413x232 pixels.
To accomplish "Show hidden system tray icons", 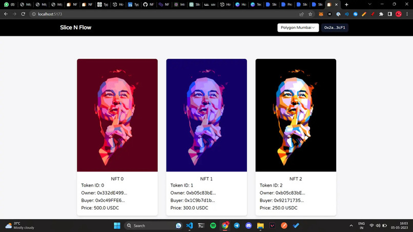I will click(x=351, y=226).
